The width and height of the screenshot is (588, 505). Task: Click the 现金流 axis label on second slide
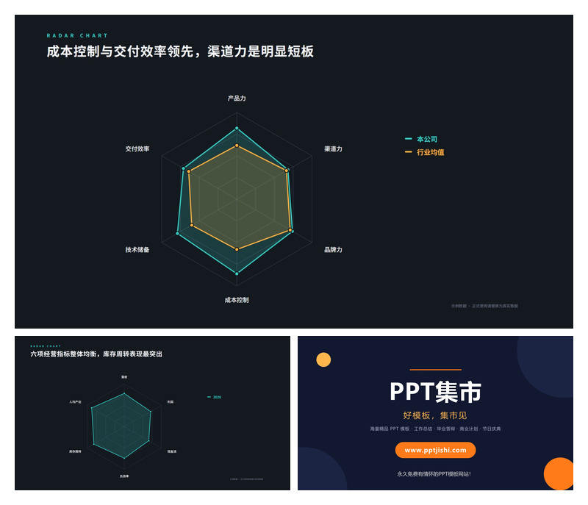(x=172, y=451)
